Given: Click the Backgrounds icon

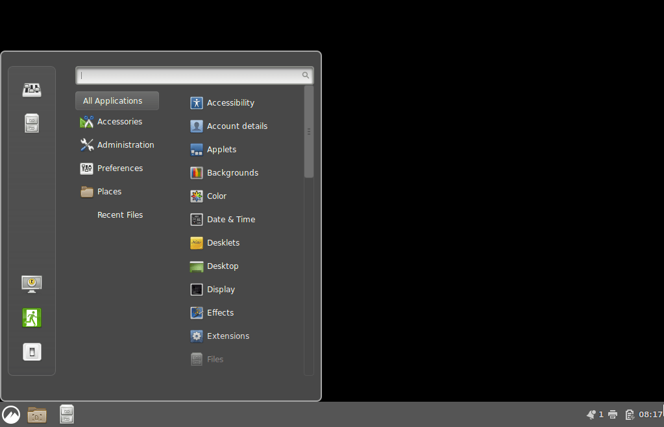Looking at the screenshot, I should (x=197, y=173).
